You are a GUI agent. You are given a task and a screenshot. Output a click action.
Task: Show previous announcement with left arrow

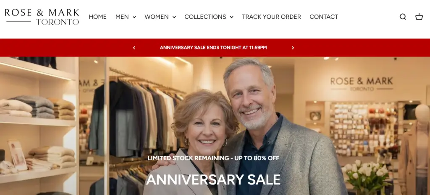coord(134,48)
